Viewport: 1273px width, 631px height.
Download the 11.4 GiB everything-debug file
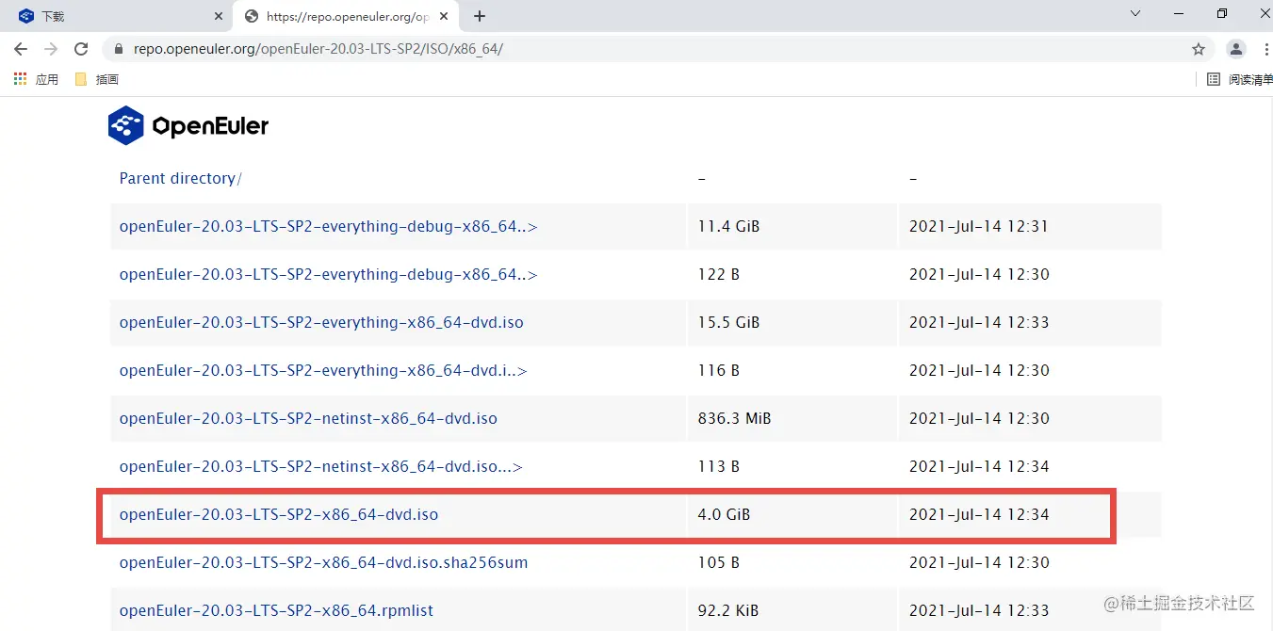[328, 226]
